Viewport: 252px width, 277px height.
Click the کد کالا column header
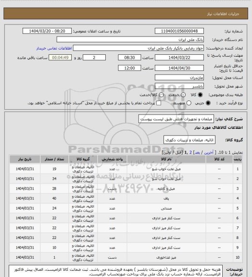[219, 159]
